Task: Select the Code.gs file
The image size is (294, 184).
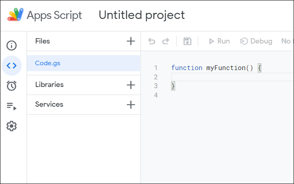Action: (48, 63)
